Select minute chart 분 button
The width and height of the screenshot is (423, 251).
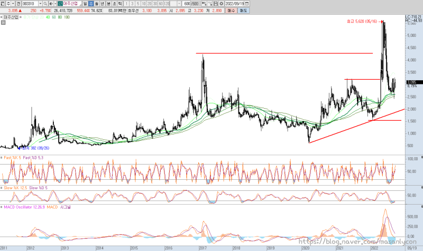[x=109, y=4]
